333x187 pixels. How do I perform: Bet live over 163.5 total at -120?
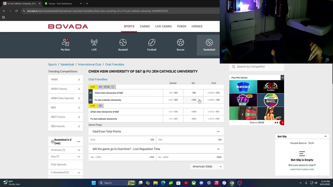214,93
